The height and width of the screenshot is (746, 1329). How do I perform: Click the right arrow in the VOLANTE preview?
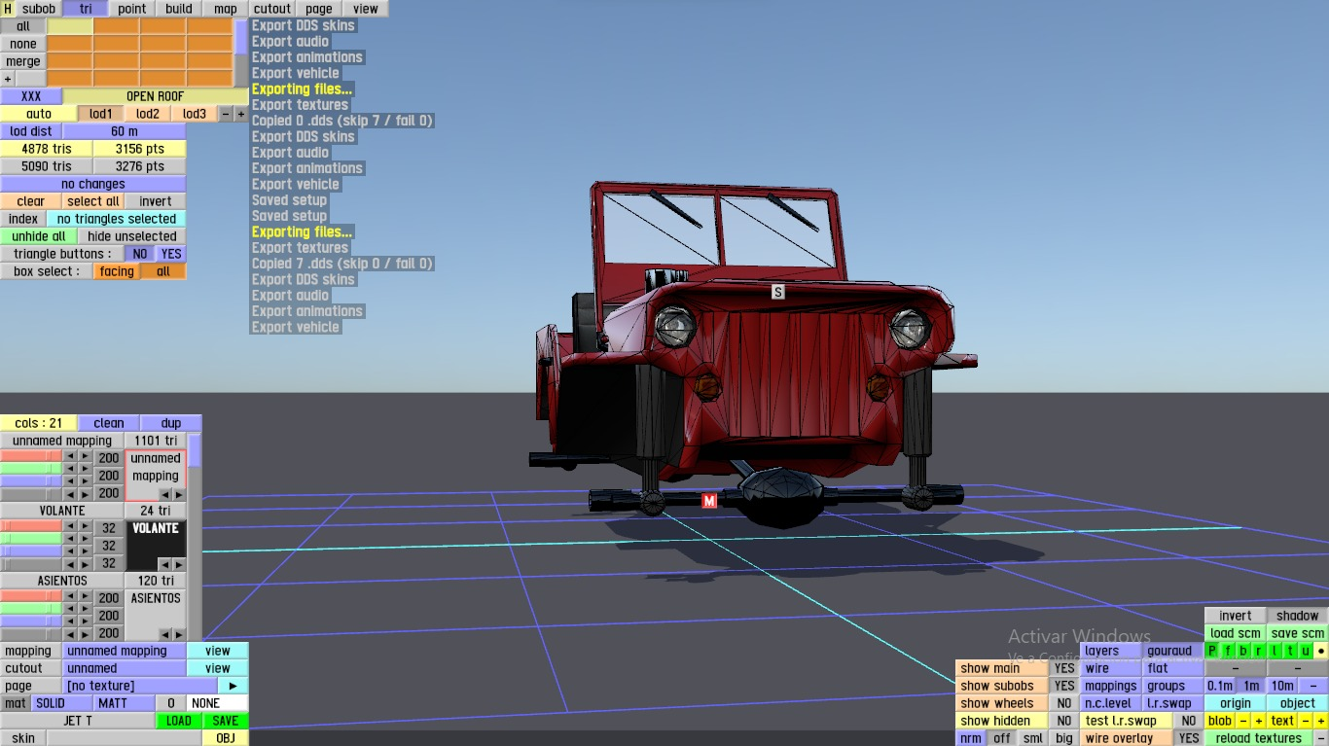pos(178,564)
